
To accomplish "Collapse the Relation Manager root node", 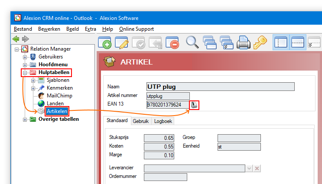I will 16,49.
